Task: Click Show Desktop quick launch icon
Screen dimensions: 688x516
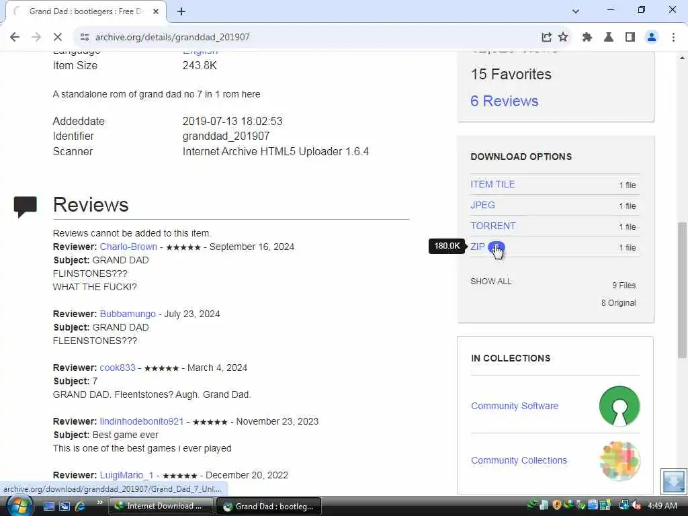Action: pos(48,506)
